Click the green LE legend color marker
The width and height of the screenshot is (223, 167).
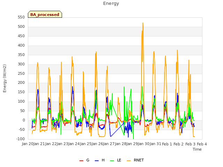112,161
